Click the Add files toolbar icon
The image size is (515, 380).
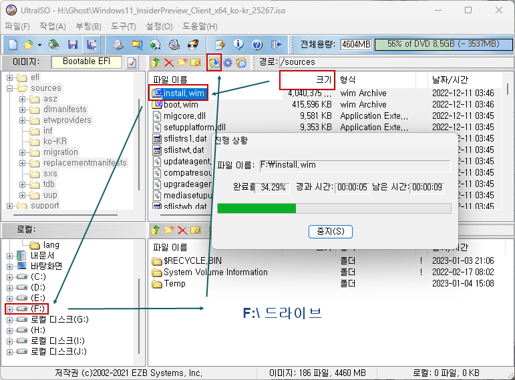(220, 44)
